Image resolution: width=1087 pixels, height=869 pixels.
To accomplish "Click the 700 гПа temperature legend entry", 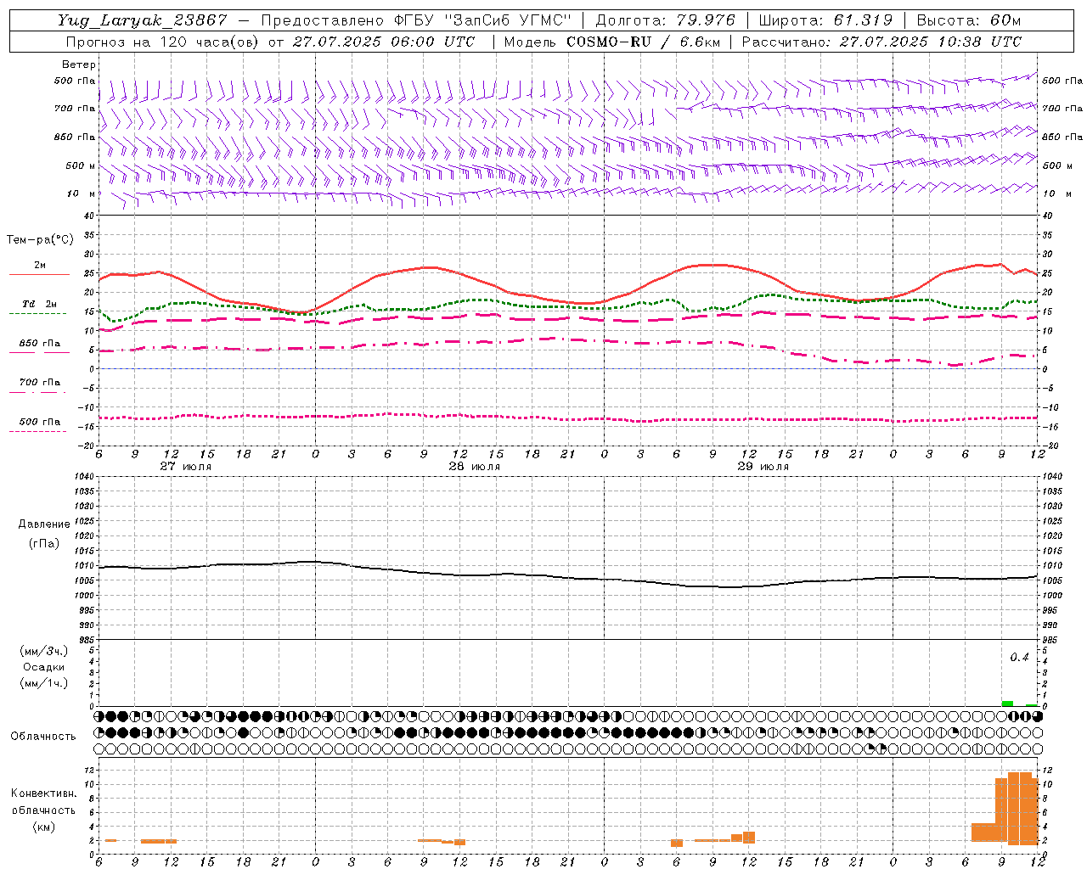I will (39, 382).
